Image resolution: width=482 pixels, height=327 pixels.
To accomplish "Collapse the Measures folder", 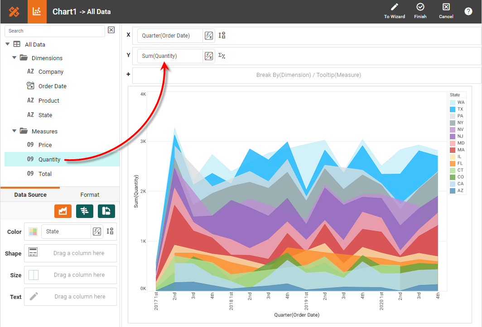I will tap(14, 131).
